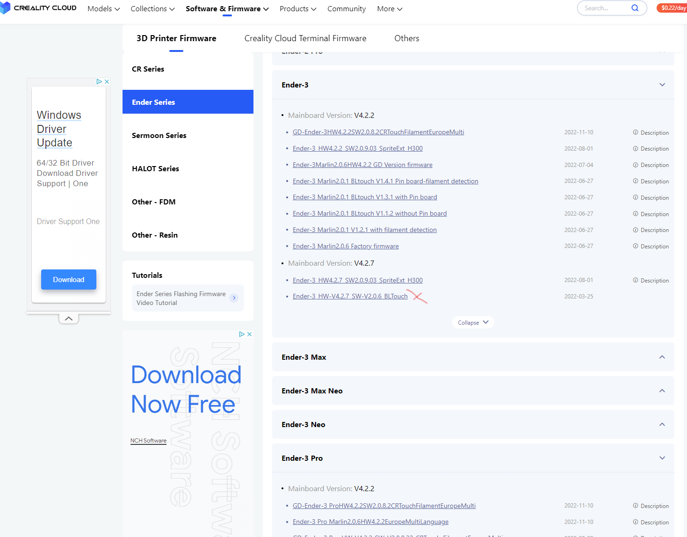The image size is (687, 537).
Task: Open Description for Ender-3 HW4.2.2 SpriteExt H300
Action: click(651, 149)
